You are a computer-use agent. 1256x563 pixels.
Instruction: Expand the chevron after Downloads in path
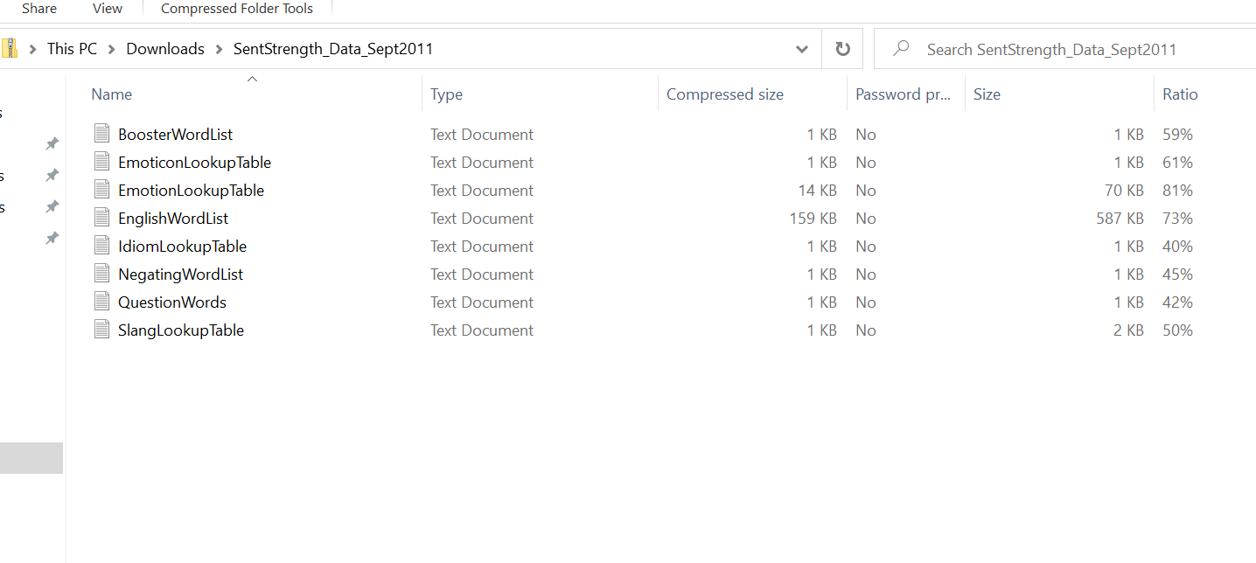coord(219,49)
